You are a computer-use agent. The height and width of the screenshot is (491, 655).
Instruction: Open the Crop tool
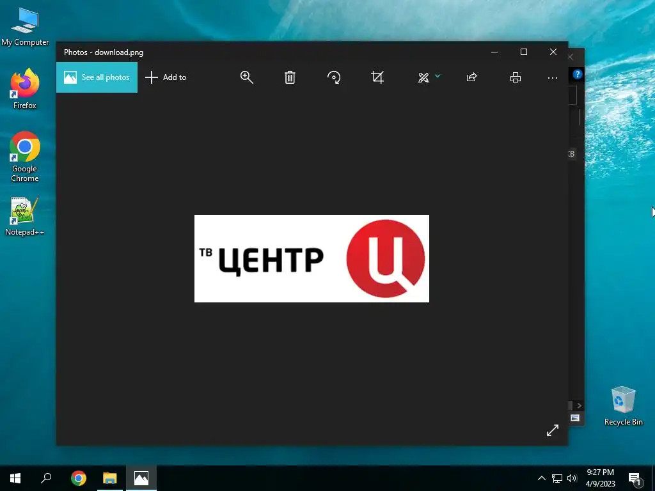click(x=377, y=77)
